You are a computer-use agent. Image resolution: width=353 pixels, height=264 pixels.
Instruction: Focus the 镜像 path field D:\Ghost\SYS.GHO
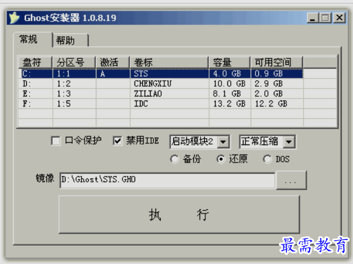pyautogui.click(x=167, y=180)
